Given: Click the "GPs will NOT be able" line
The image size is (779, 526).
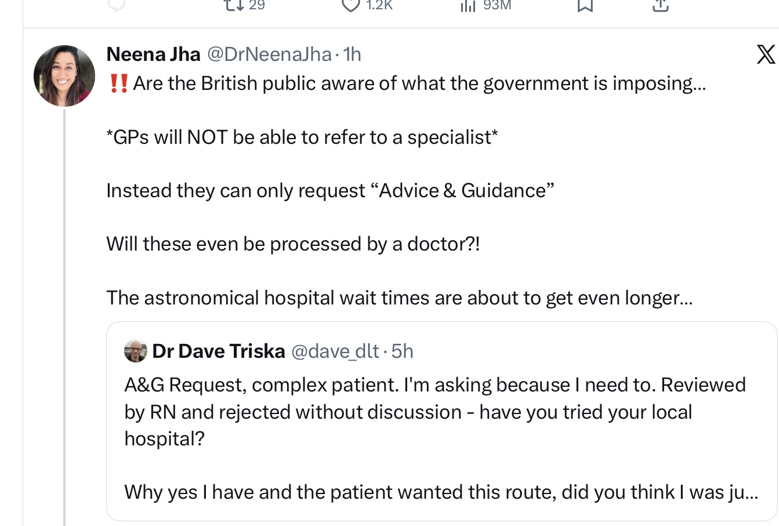Looking at the screenshot, I should point(302,137).
